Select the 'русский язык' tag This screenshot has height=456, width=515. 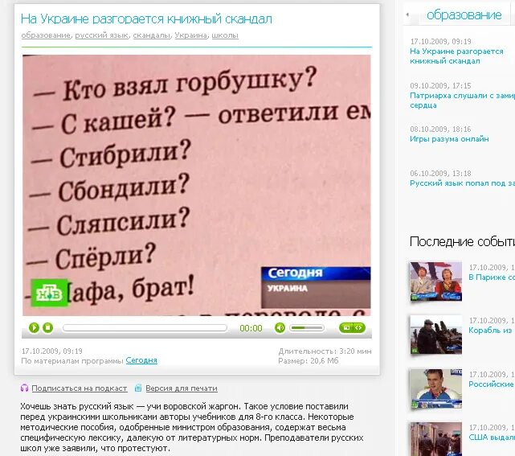point(101,35)
